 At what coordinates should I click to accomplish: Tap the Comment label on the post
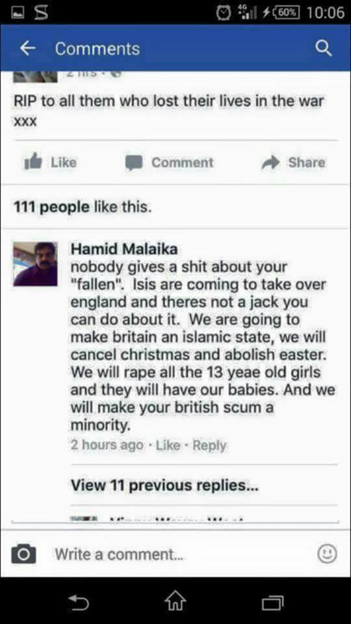(182, 162)
